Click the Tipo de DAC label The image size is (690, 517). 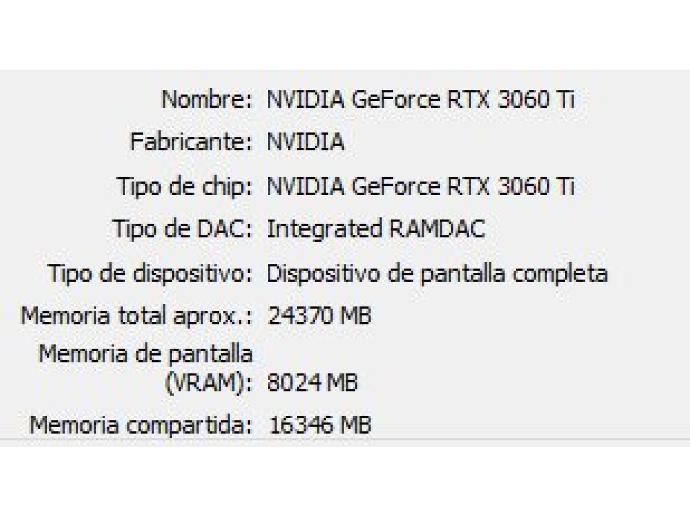182,229
